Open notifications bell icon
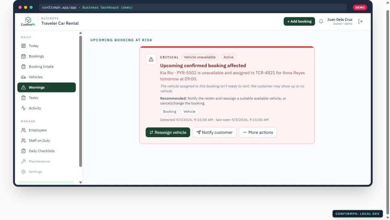390x220 pixels. point(321,21)
